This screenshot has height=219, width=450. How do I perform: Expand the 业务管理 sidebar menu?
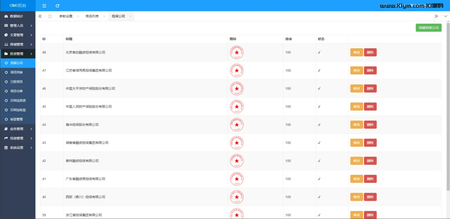[x=18, y=129]
